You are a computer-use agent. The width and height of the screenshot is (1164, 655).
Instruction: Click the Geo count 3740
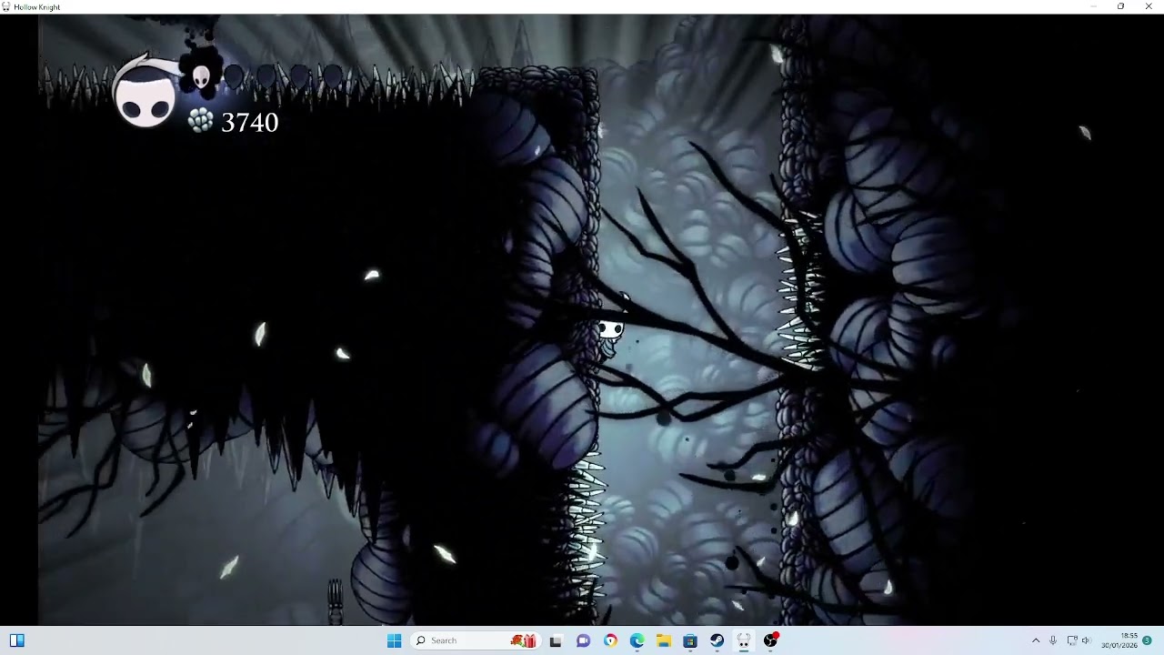click(x=250, y=123)
